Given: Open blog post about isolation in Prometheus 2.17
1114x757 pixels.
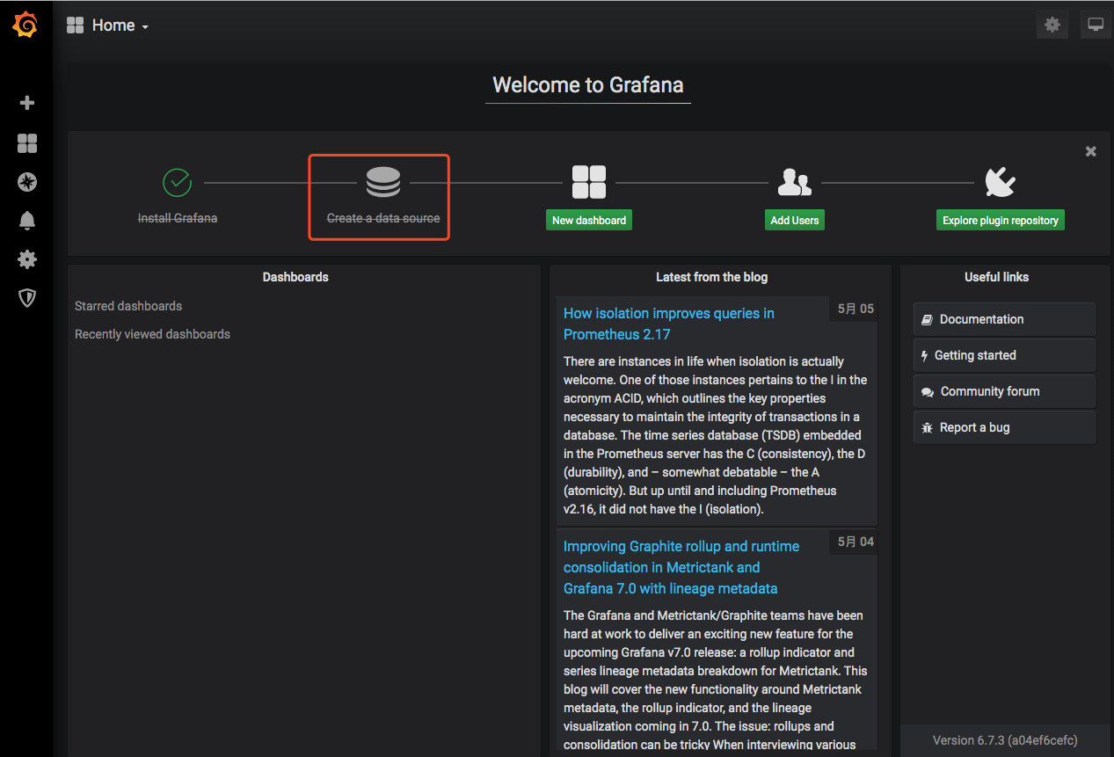Looking at the screenshot, I should click(x=669, y=324).
